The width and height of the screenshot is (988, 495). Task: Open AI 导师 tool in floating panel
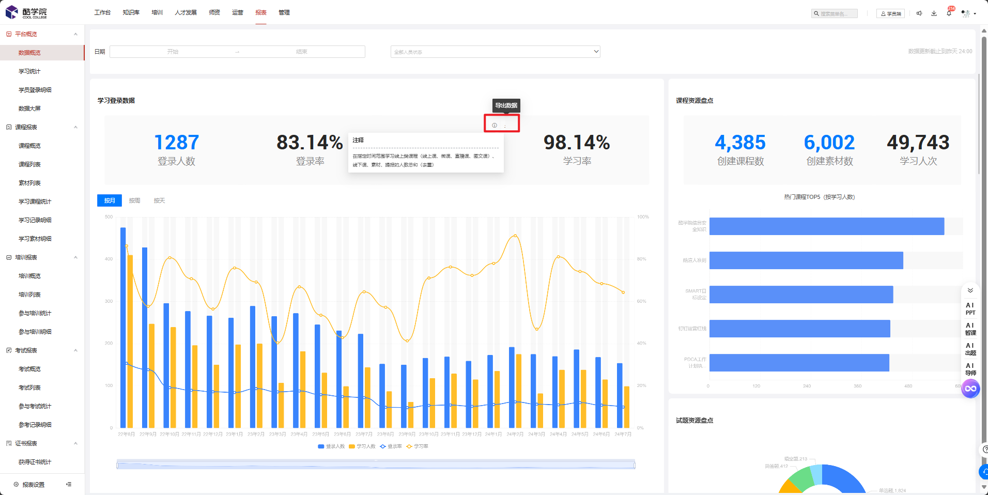970,369
